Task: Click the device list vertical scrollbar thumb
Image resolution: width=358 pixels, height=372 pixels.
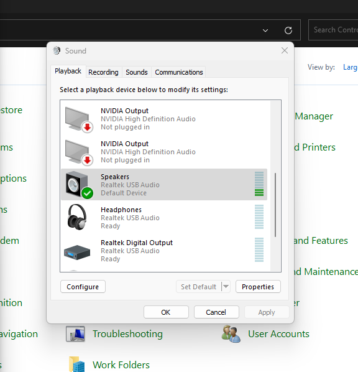Action: coord(275,205)
